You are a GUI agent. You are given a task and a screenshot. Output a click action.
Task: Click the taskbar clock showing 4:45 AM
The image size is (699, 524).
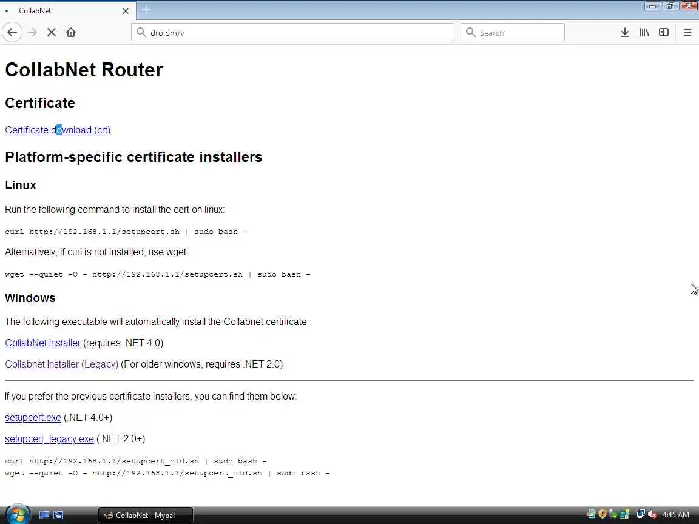click(x=676, y=515)
